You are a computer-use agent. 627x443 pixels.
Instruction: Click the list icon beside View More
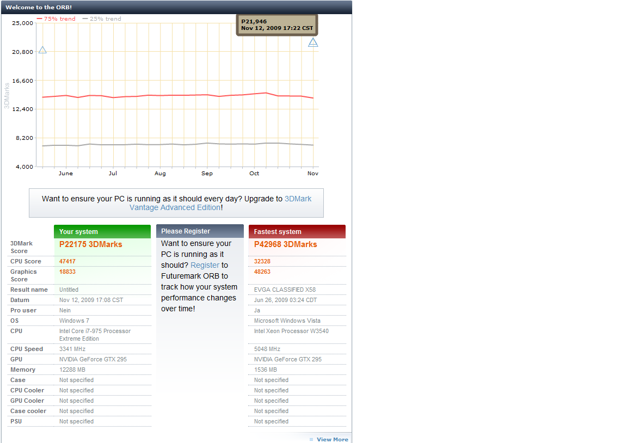311,439
